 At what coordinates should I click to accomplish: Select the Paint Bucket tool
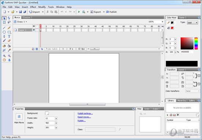(9, 46)
